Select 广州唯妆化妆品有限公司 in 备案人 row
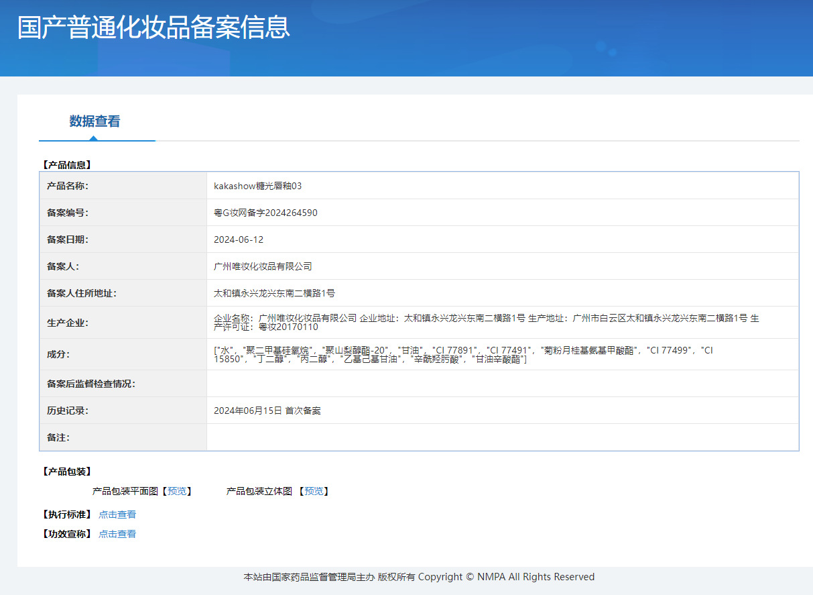The width and height of the screenshot is (813, 595). pos(263,266)
